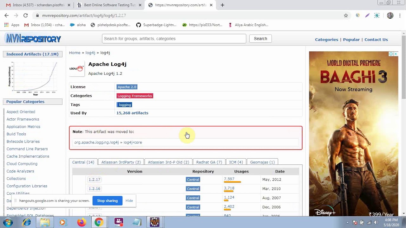Select the ICM (4) repository tab
The height and width of the screenshot is (228, 406).
point(236,162)
